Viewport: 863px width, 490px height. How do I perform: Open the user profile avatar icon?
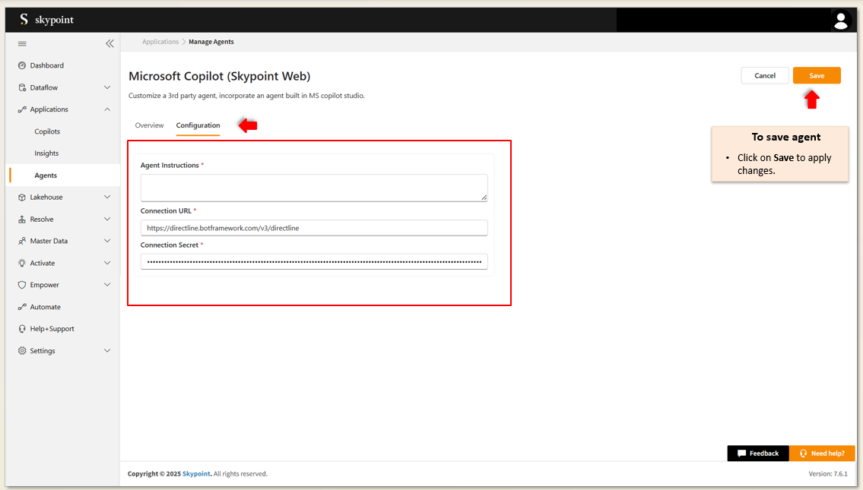(840, 21)
